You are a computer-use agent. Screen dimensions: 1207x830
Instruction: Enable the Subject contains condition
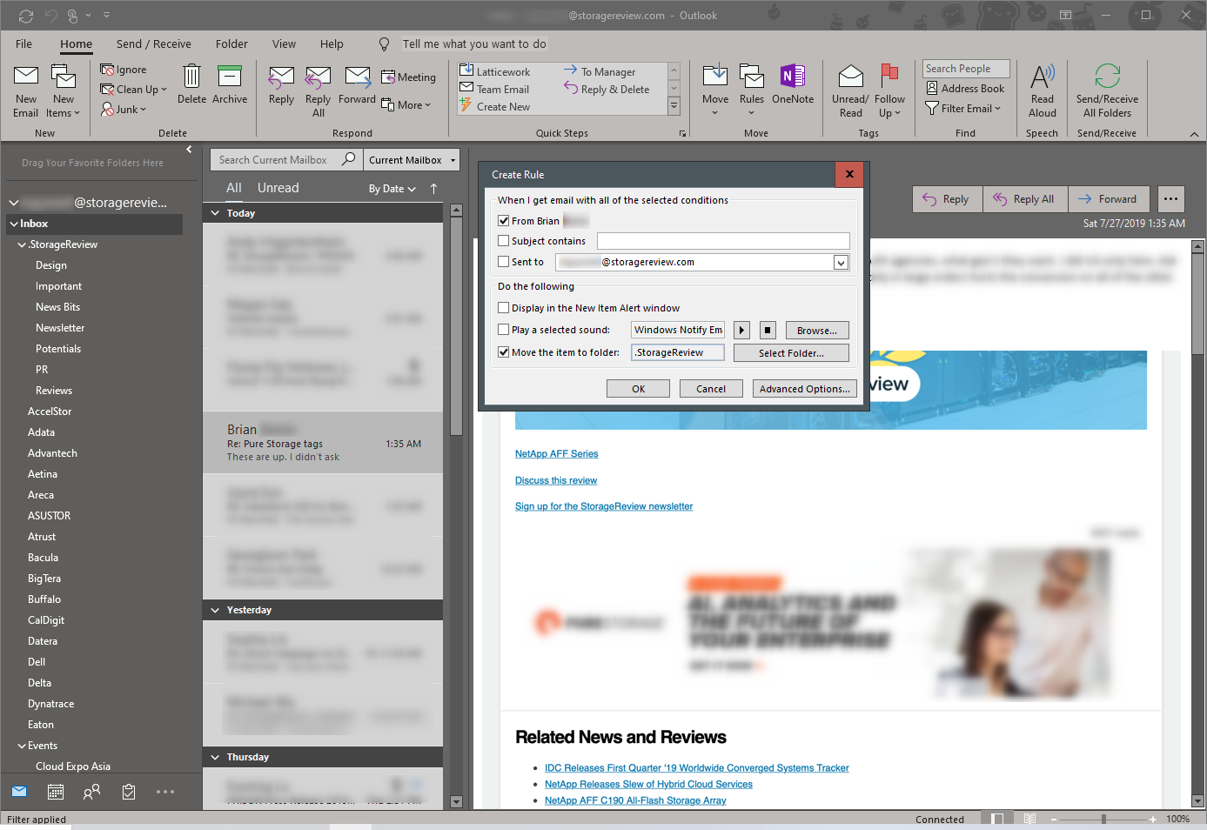point(503,241)
